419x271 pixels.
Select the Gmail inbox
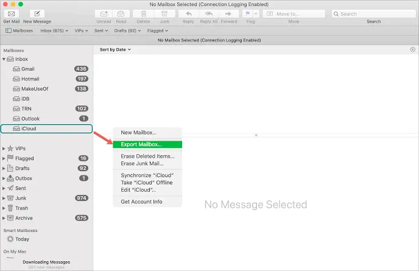[x=46, y=69]
